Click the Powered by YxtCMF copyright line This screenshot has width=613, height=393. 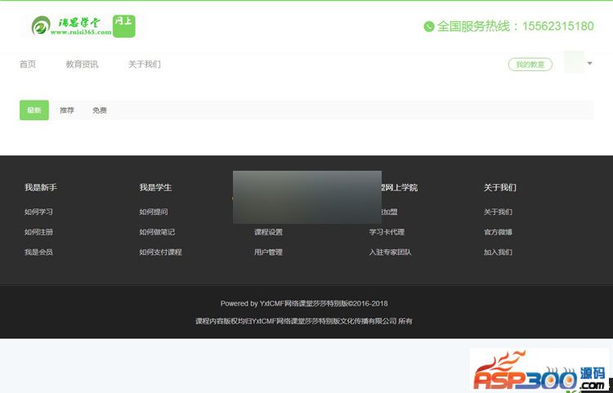click(304, 304)
